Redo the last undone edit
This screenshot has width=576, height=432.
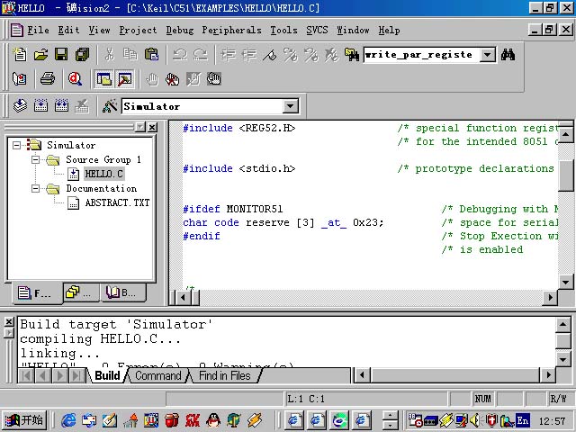201,55
